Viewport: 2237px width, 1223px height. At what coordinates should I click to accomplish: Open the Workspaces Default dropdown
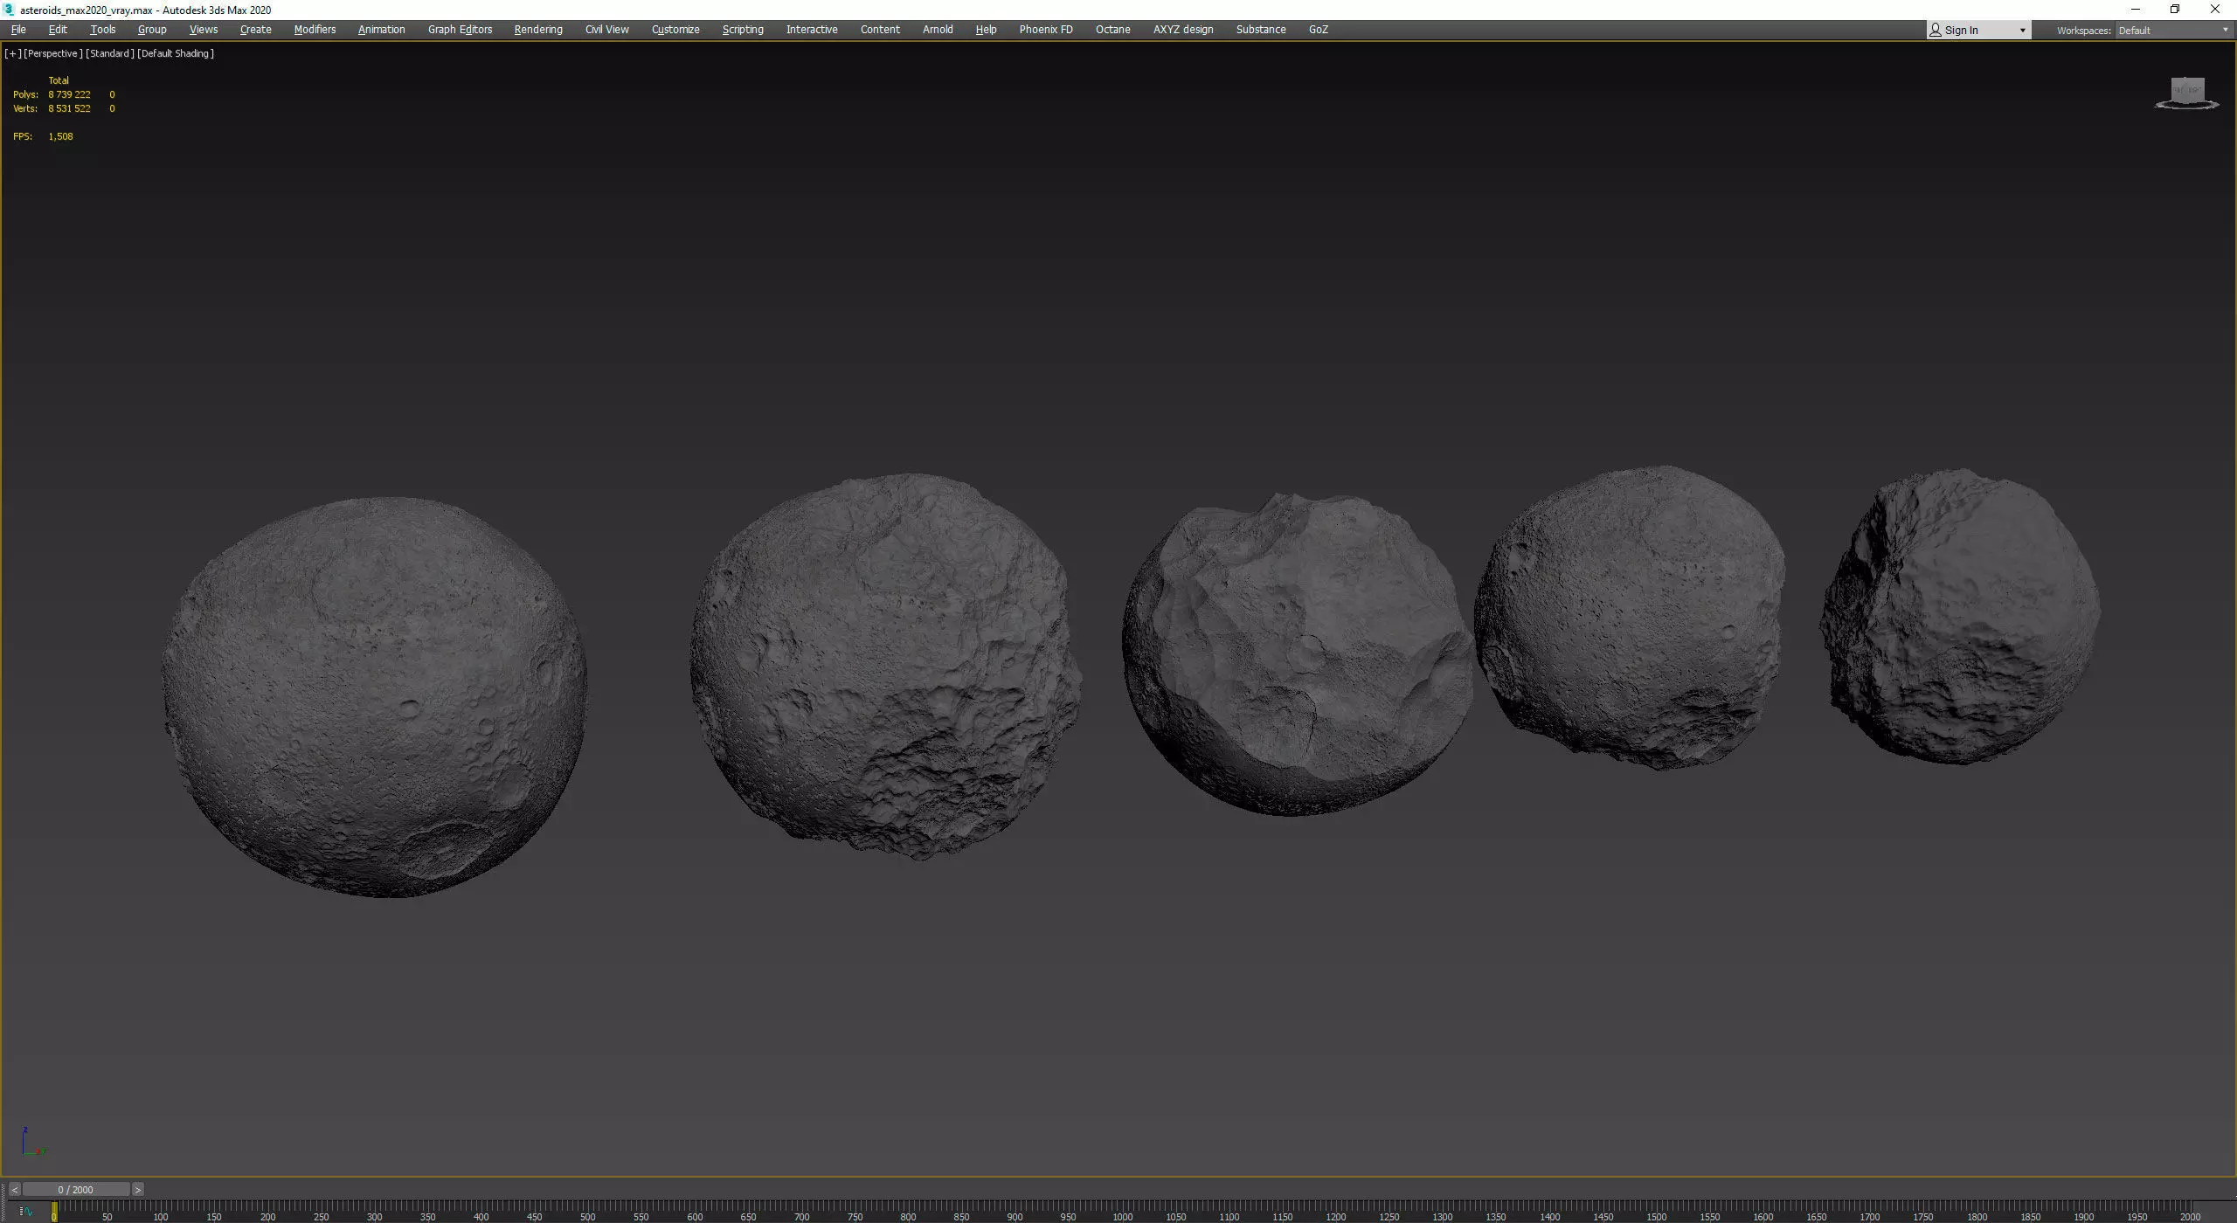click(2173, 31)
